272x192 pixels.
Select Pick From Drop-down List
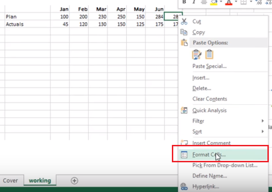click(x=223, y=165)
